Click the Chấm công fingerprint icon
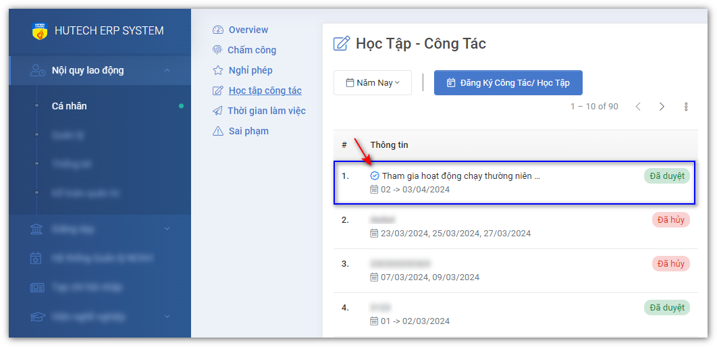 click(x=217, y=50)
